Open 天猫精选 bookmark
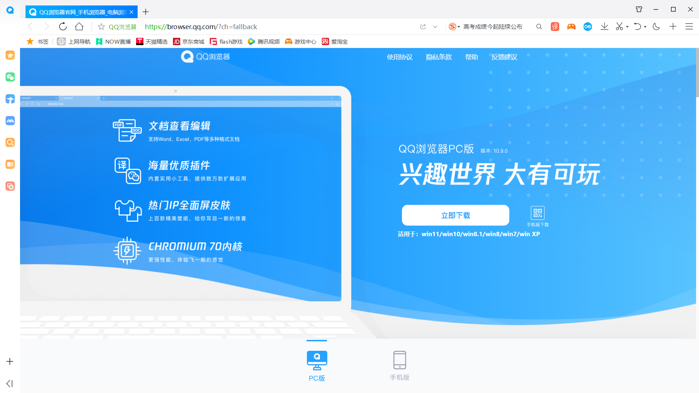Image resolution: width=699 pixels, height=393 pixels. (152, 41)
